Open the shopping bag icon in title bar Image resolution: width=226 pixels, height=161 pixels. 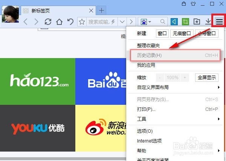pos(184,4)
